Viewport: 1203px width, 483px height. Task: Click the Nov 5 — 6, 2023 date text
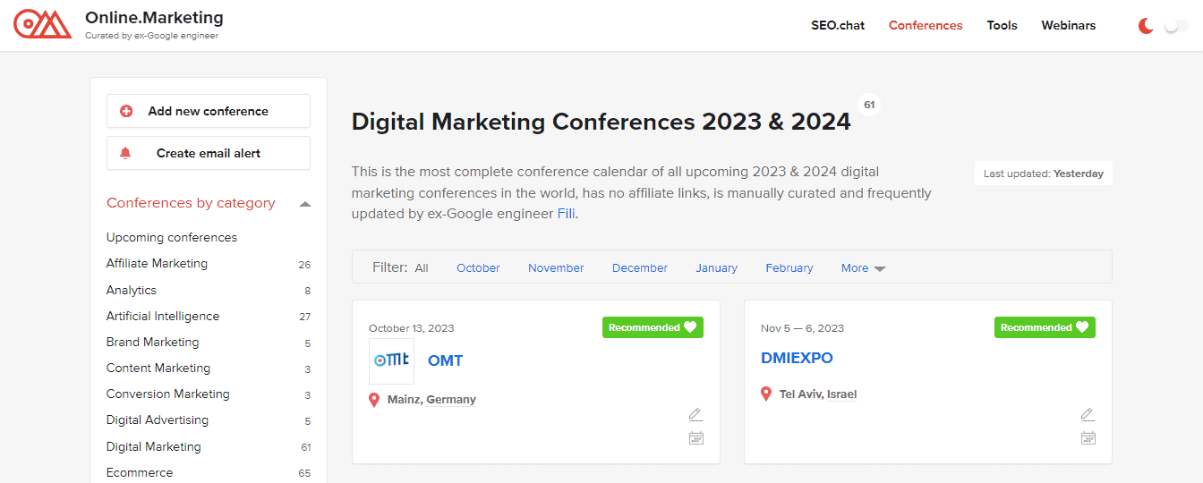[x=802, y=328]
